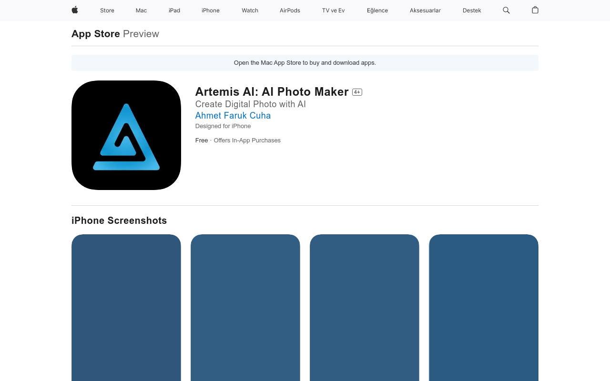Open the Mac menu item
The height and width of the screenshot is (381, 610).
tap(141, 10)
